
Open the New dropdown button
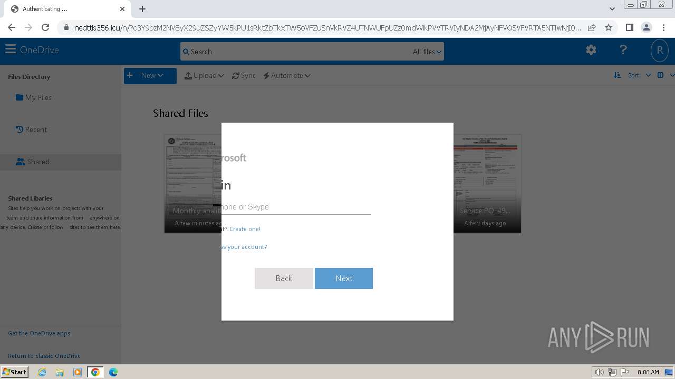150,75
